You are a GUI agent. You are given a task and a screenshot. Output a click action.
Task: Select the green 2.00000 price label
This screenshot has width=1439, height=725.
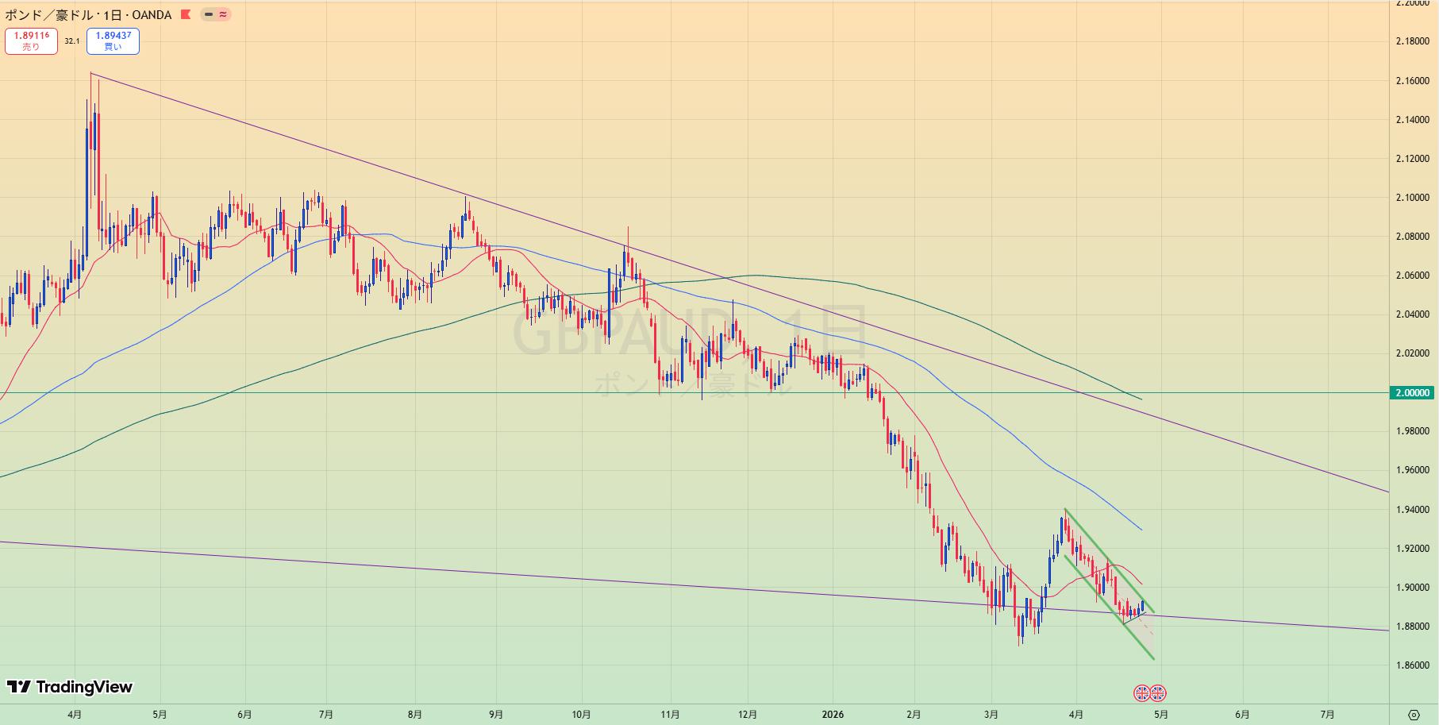(1413, 393)
